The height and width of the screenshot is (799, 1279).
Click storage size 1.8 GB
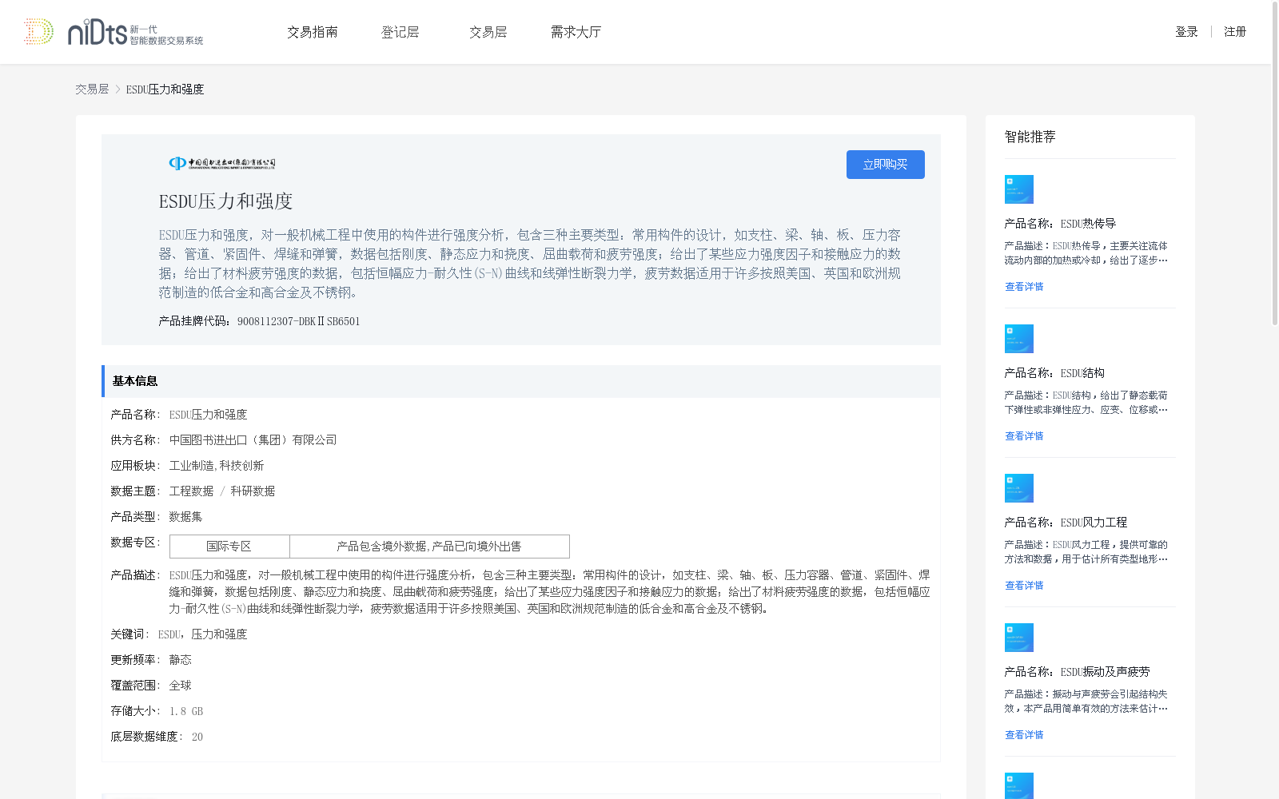185,711
